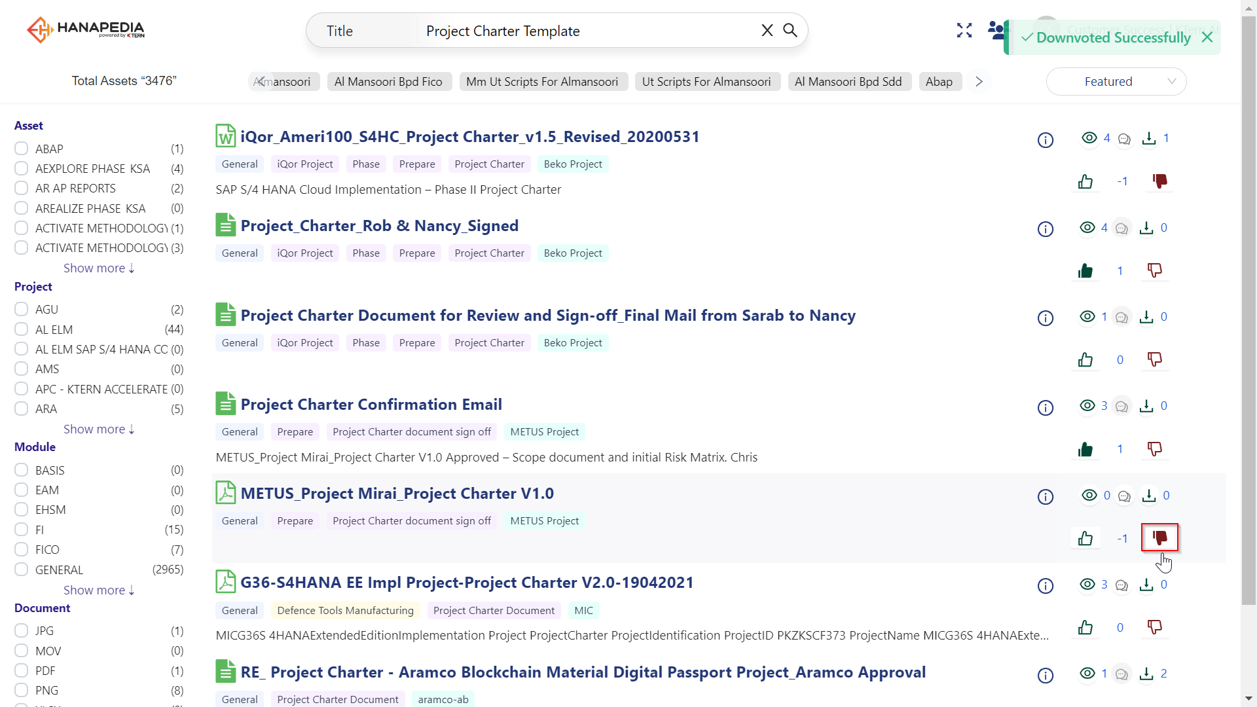Open info for Project Charter Document for Review

[x=1046, y=318]
